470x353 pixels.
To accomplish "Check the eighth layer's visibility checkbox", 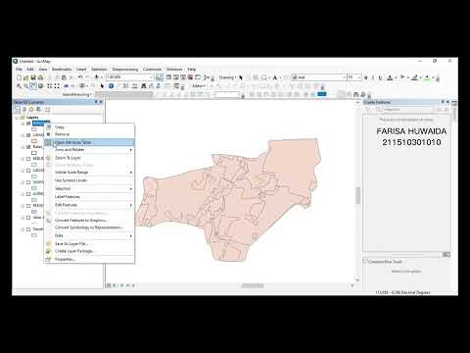I will [x=28, y=206].
